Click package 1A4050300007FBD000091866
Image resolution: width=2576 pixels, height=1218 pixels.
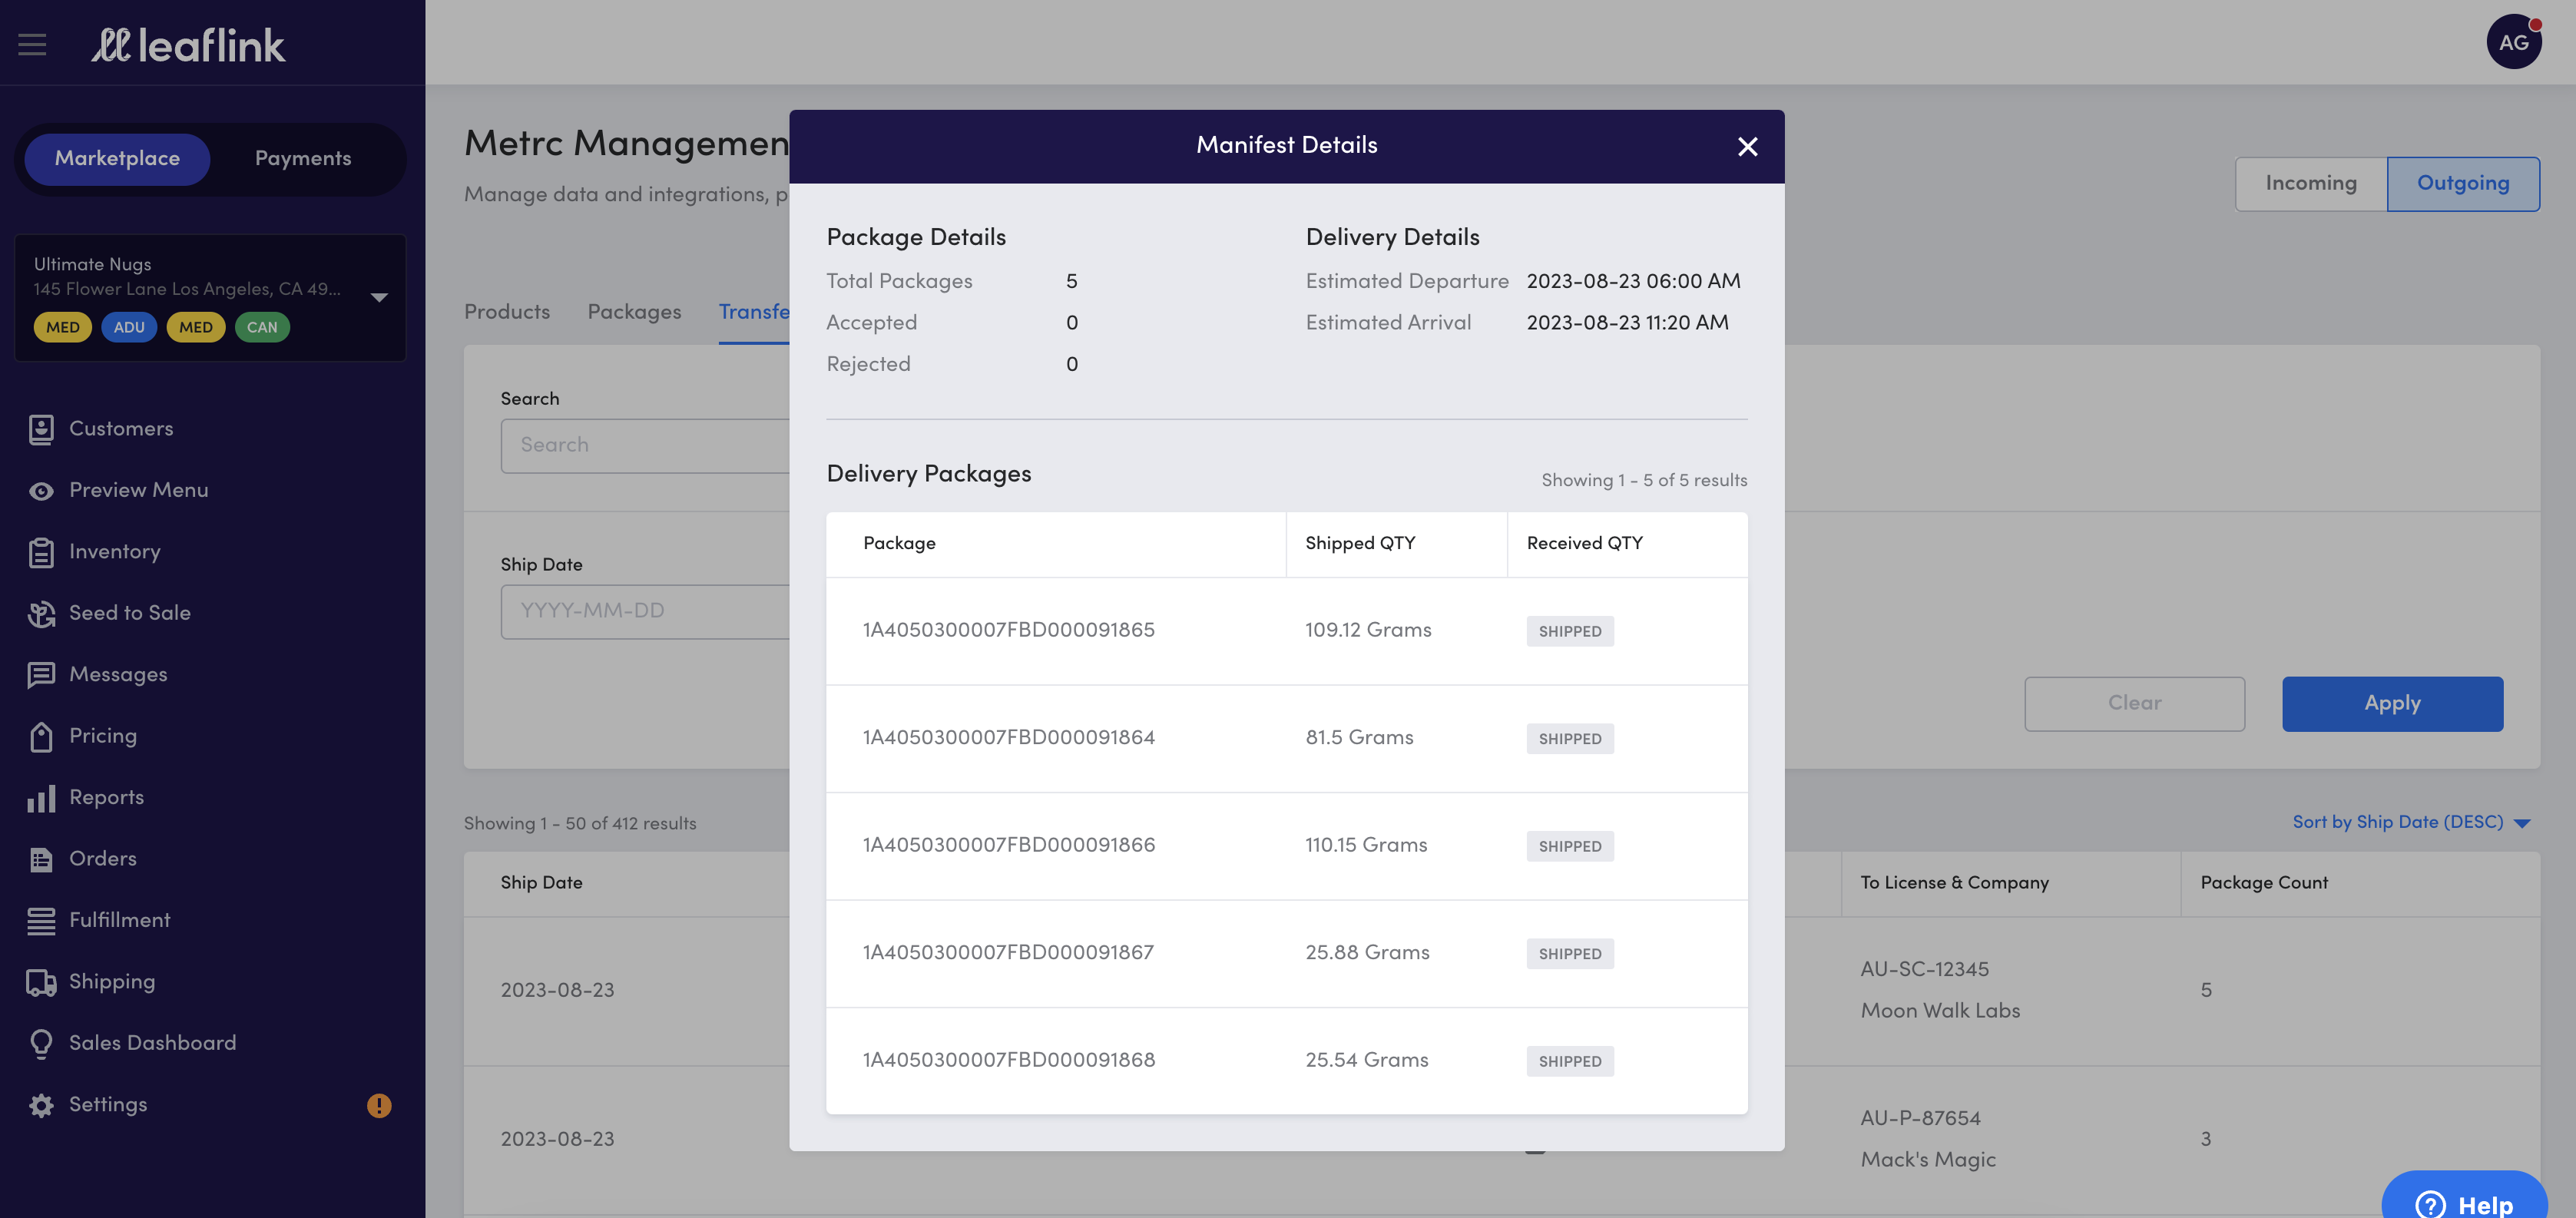[1009, 846]
